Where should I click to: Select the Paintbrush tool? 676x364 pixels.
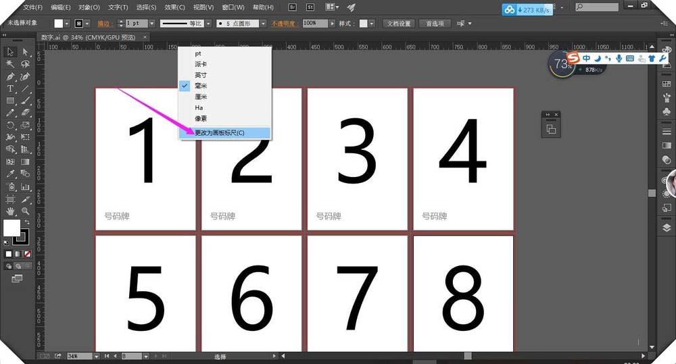(x=26, y=101)
